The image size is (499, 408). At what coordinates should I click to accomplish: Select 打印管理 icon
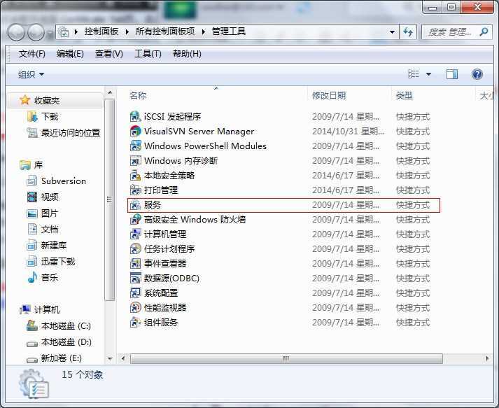pos(135,190)
